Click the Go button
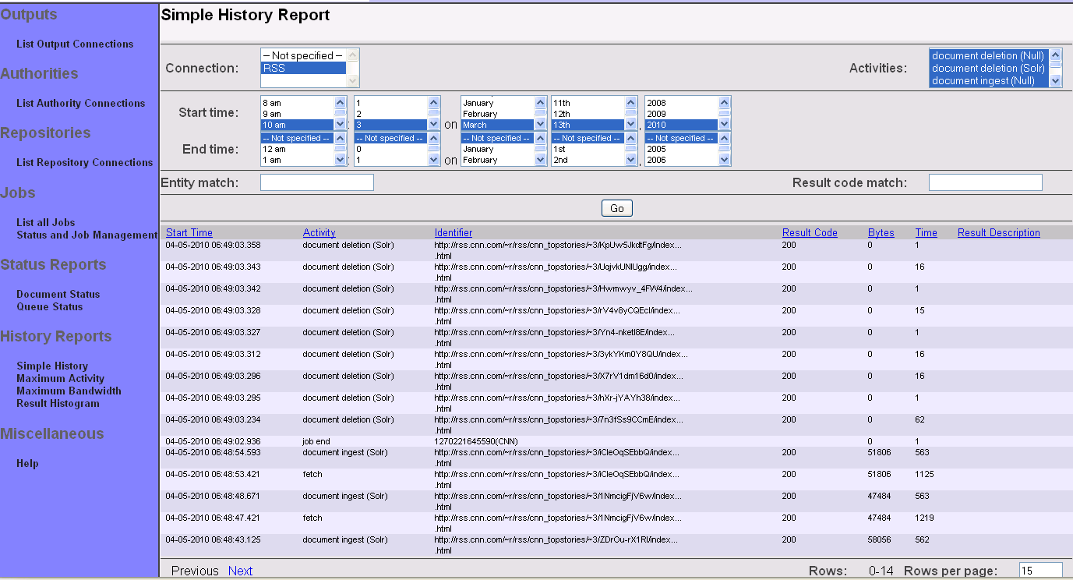Viewport: 1073px width, 580px height. [616, 208]
